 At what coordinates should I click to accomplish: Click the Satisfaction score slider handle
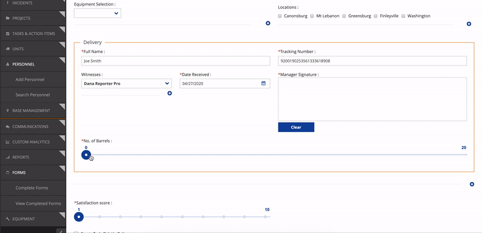[x=79, y=217]
